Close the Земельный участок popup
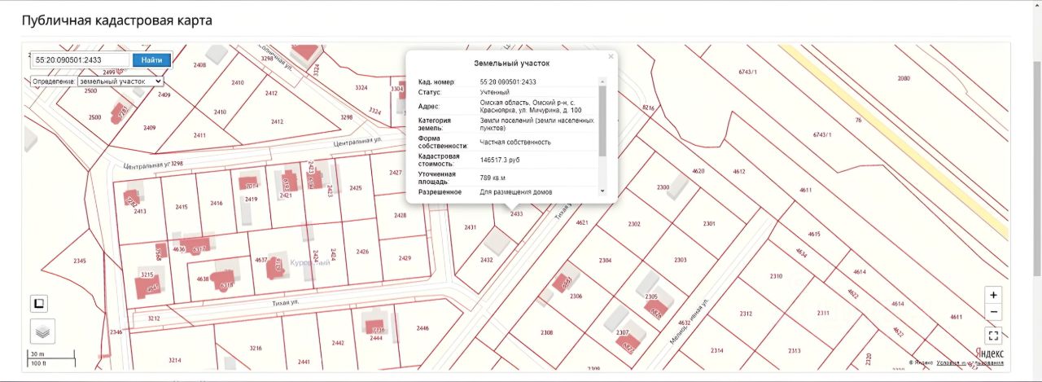Screen dimensions: 1042x382 [611, 57]
